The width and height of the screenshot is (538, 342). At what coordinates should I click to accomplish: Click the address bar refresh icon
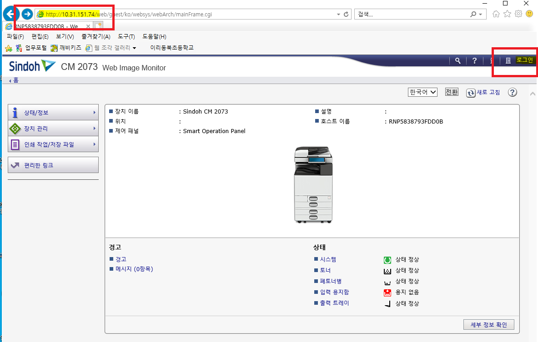click(x=346, y=15)
